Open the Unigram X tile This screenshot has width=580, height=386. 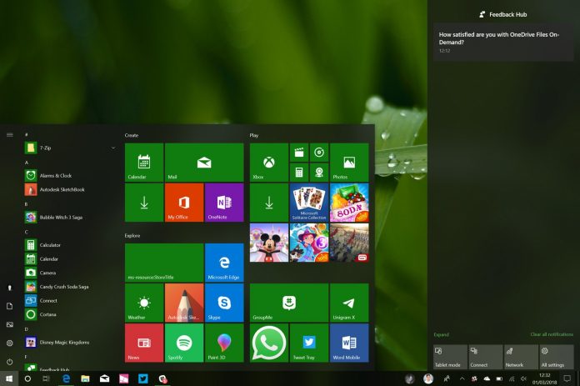click(349, 303)
